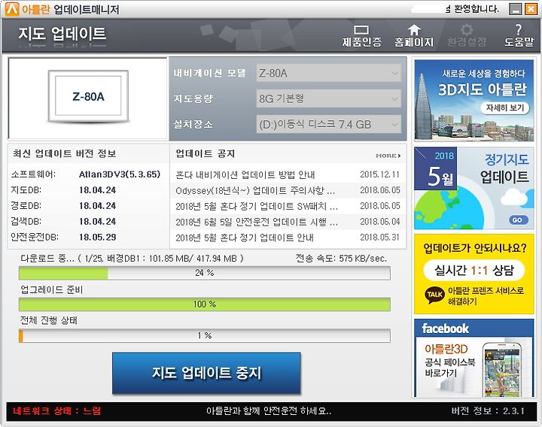Image resolution: width=542 pixels, height=427 pixels.
Task: Open 도움말 help question icon
Action: point(519,36)
